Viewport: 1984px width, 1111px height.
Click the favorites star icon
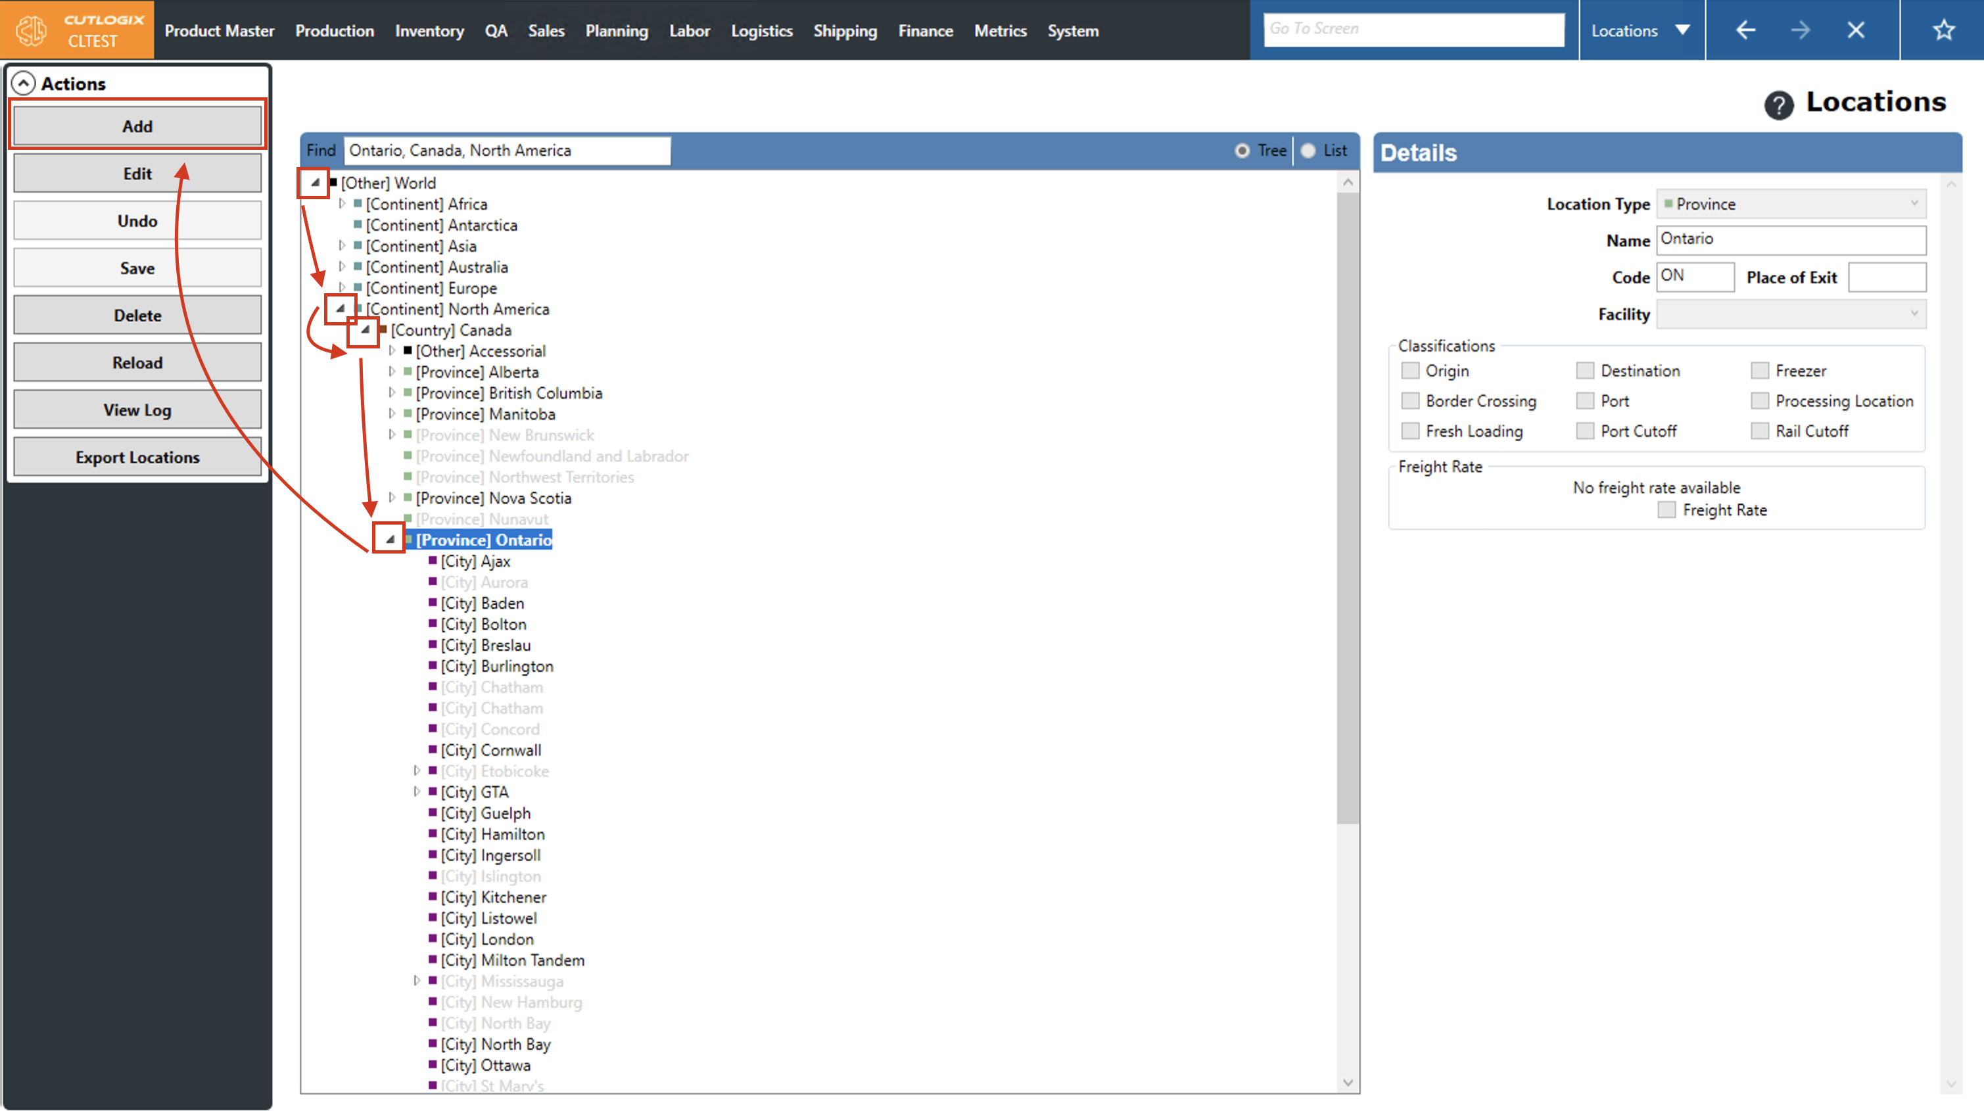[1943, 30]
